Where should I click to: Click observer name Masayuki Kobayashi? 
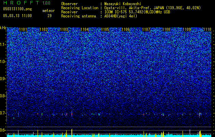click(x=123, y=4)
